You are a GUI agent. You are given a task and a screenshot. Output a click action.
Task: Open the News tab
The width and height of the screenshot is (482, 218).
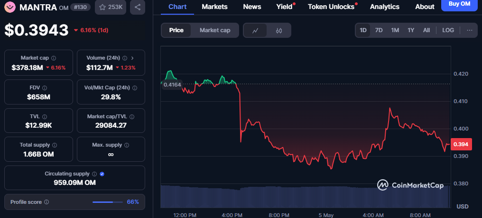252,7
